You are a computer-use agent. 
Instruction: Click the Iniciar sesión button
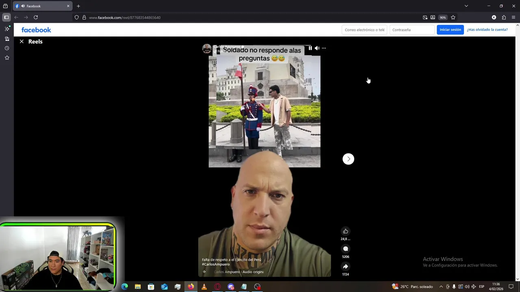pos(450,30)
